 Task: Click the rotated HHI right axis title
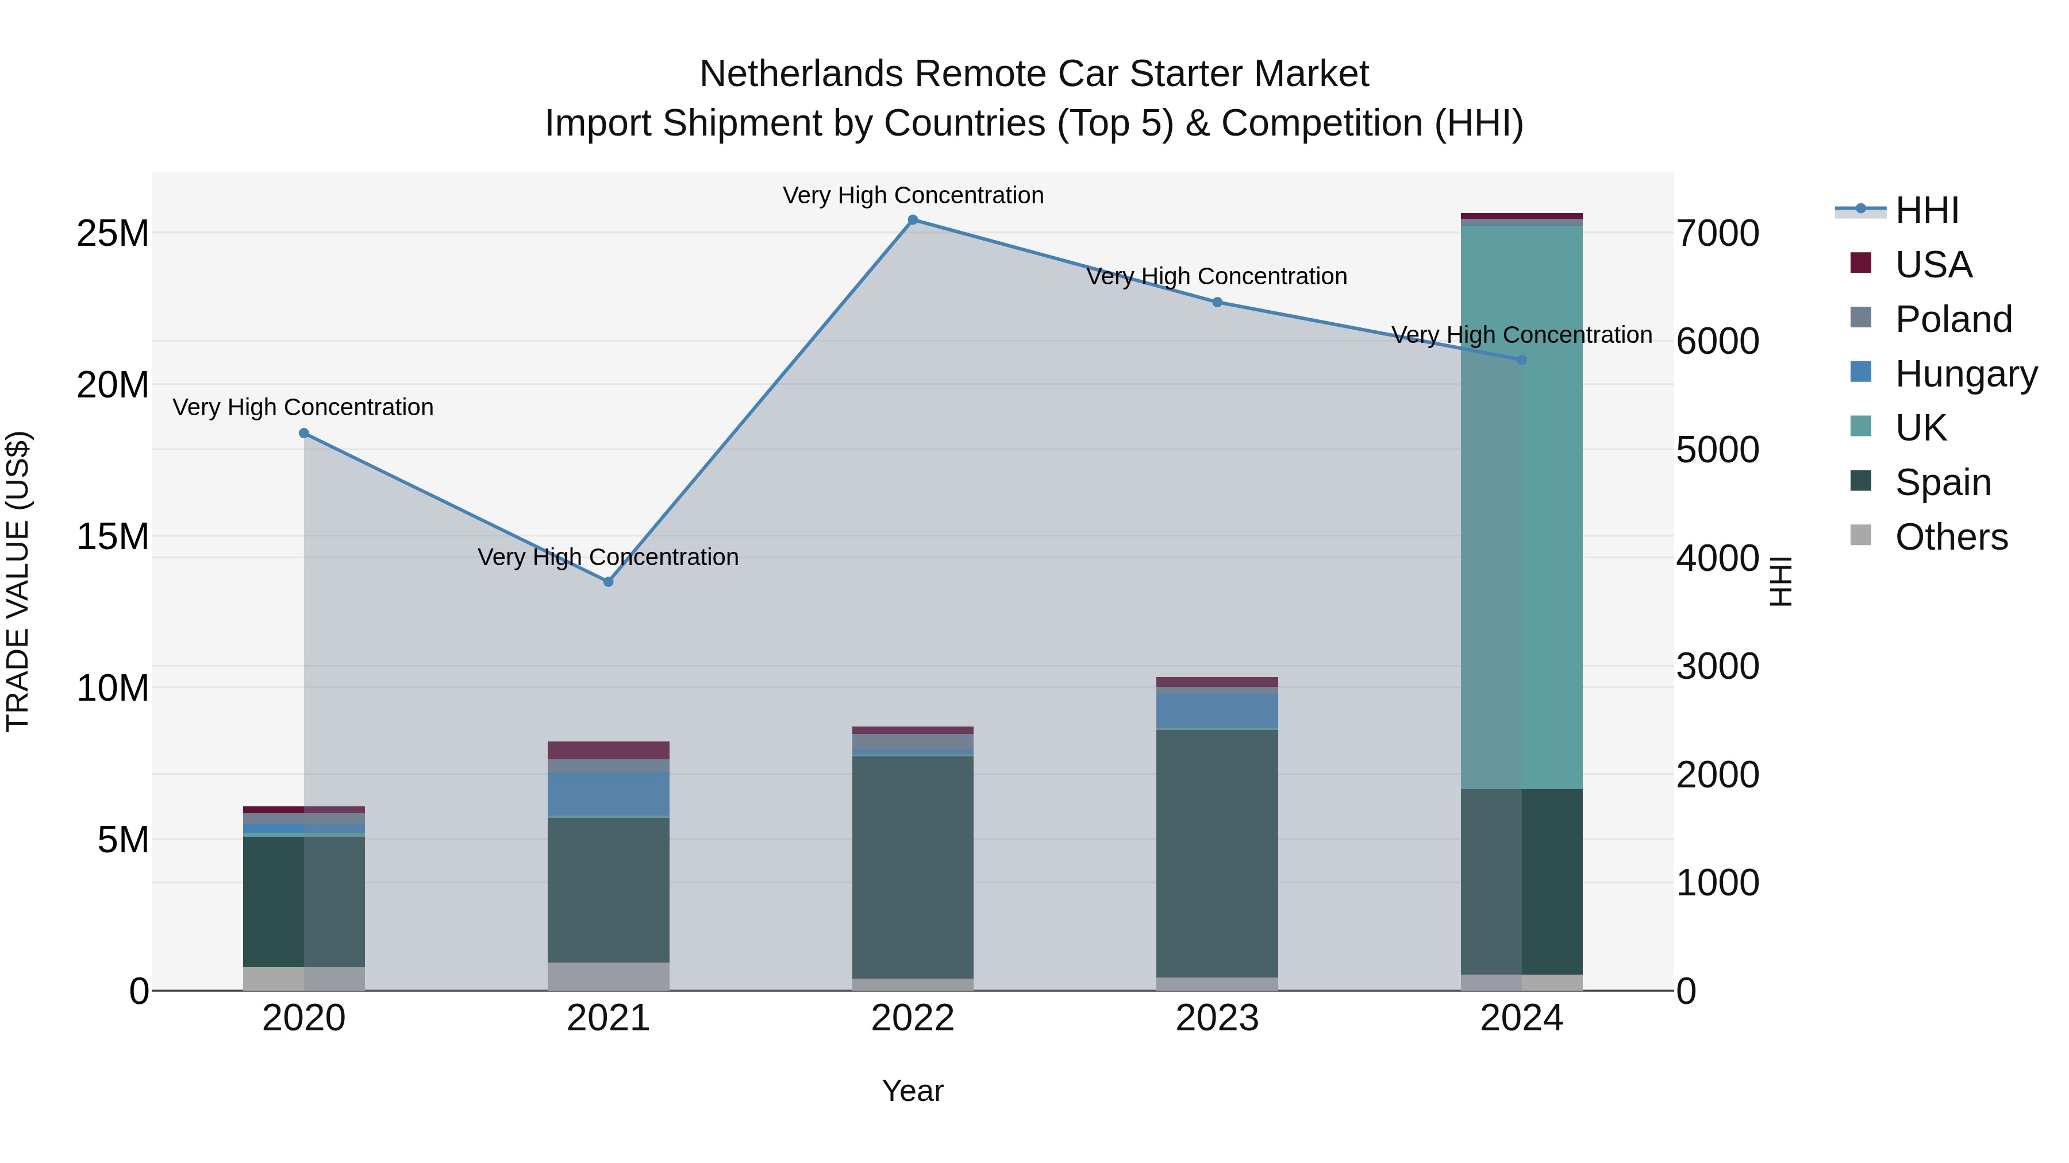click(x=1780, y=581)
